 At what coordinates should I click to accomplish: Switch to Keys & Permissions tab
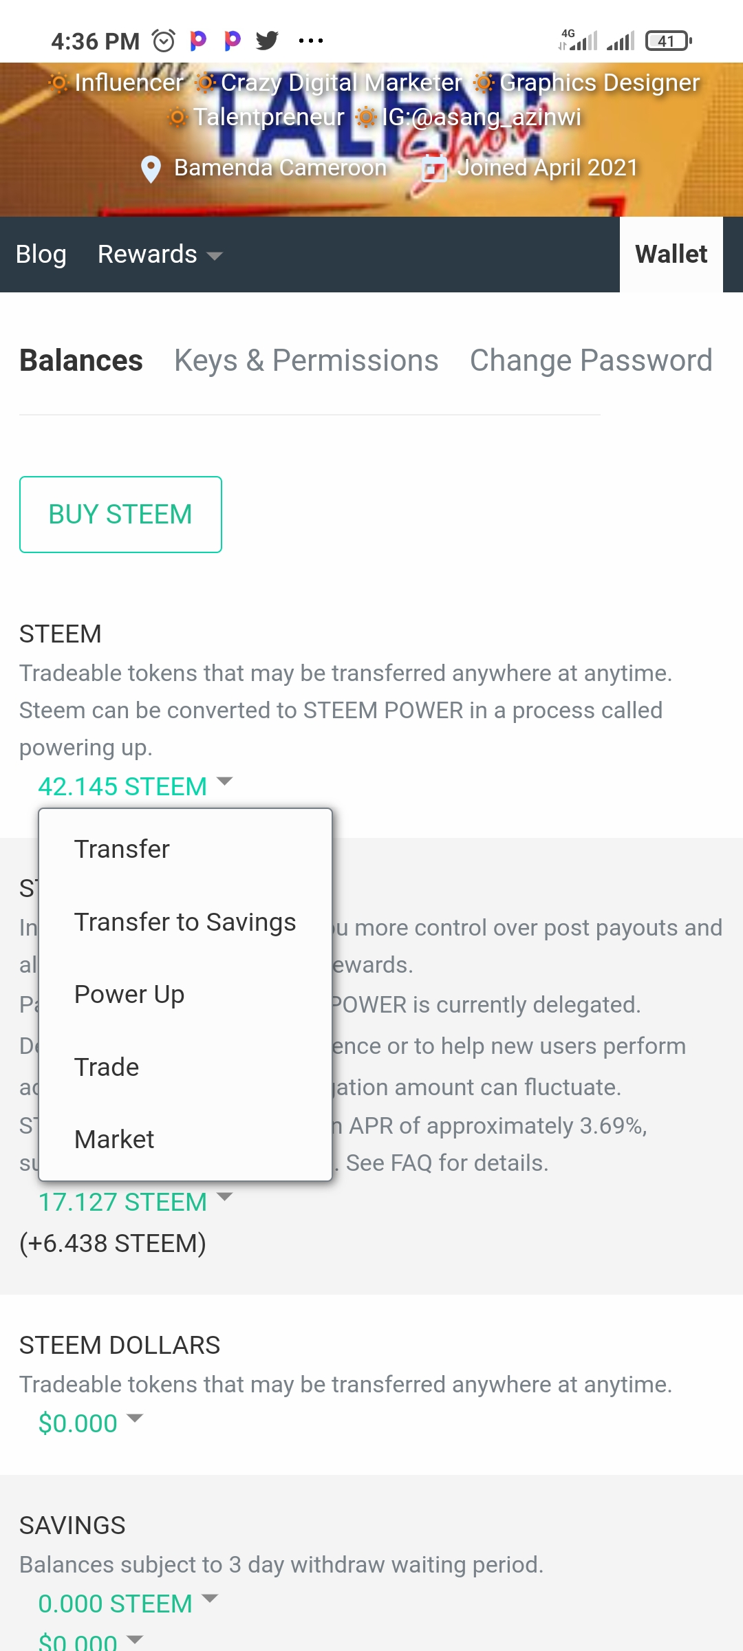(306, 360)
